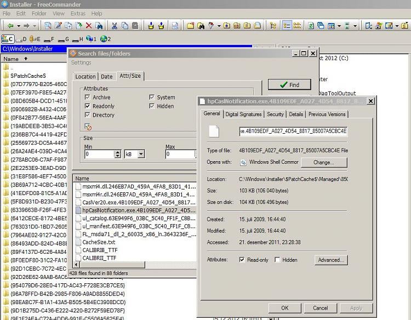Click the stacked windows icon in toolbar
The image size is (411, 320).
pos(321,26)
